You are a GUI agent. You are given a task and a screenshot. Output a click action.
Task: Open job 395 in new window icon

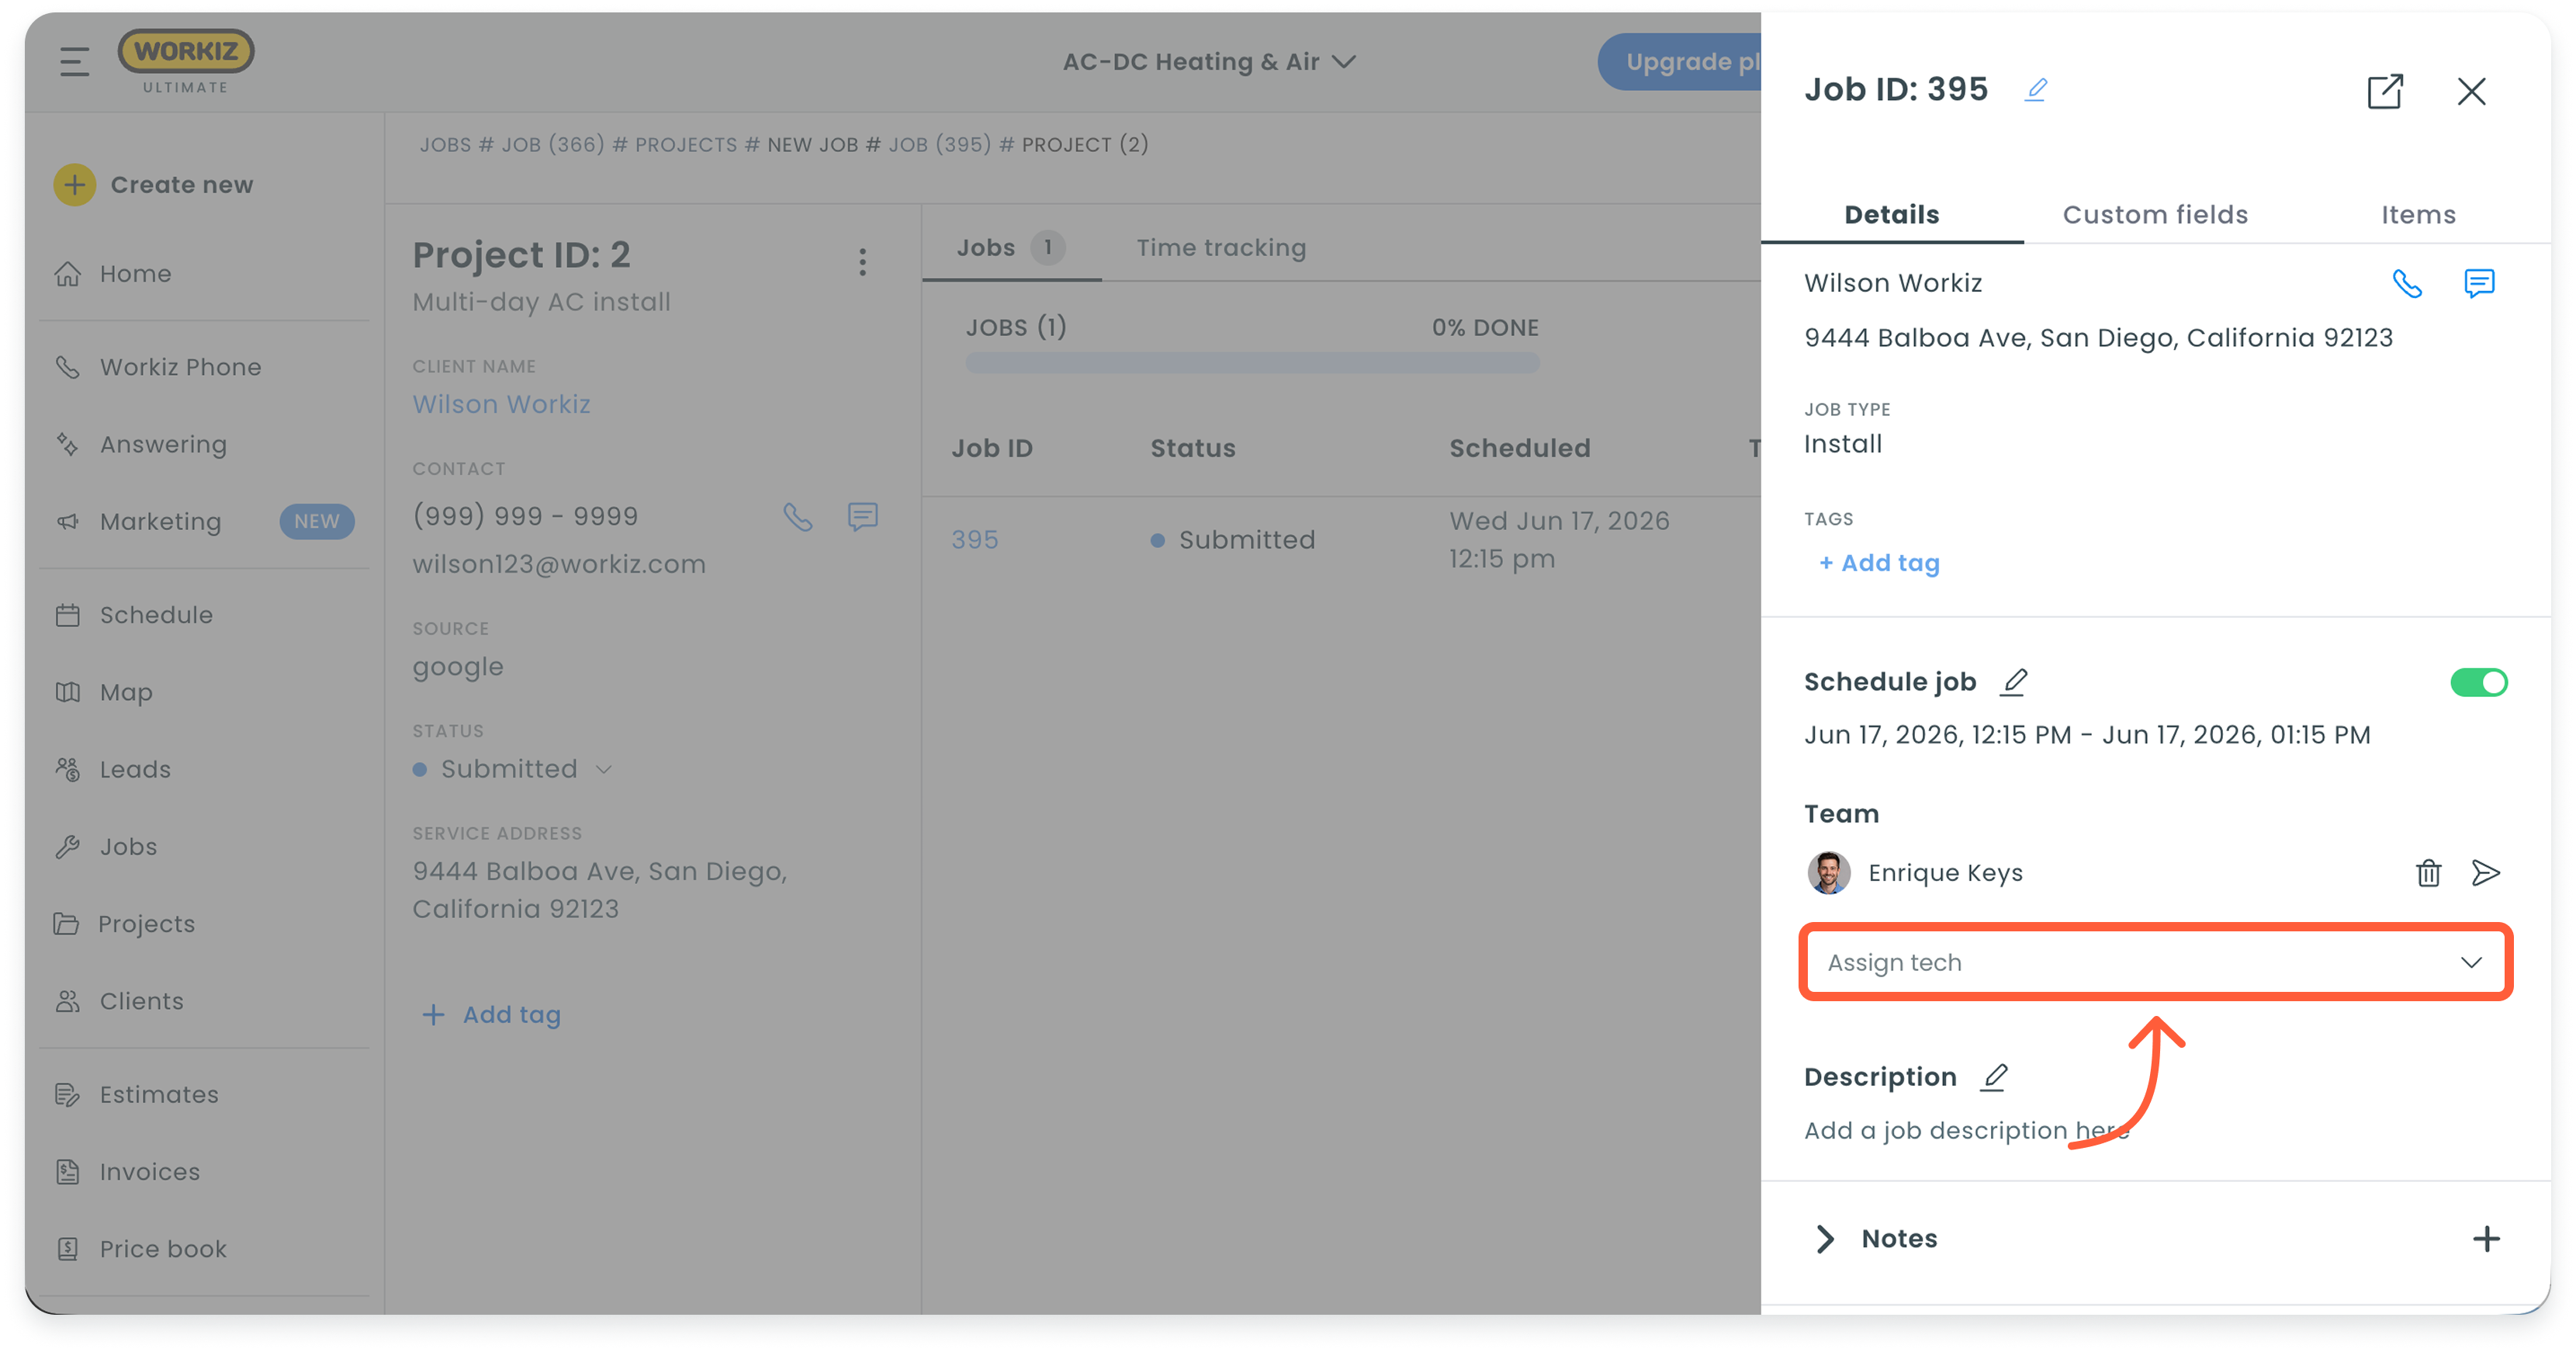[x=2384, y=91]
